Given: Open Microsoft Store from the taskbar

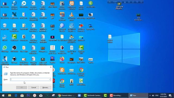Looking at the screenshot, I should [x=22, y=96].
